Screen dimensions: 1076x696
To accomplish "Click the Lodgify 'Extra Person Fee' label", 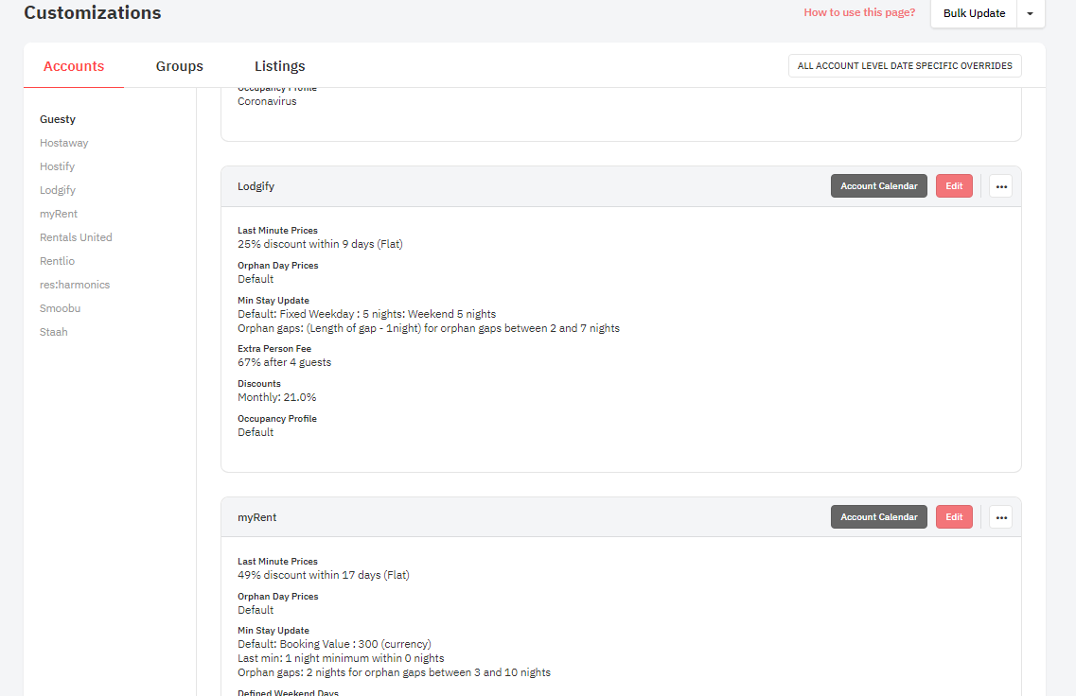I will [274, 348].
